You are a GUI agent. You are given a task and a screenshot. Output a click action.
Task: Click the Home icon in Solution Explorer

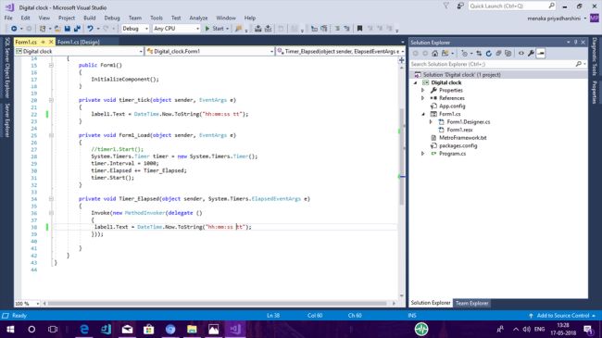434,54
